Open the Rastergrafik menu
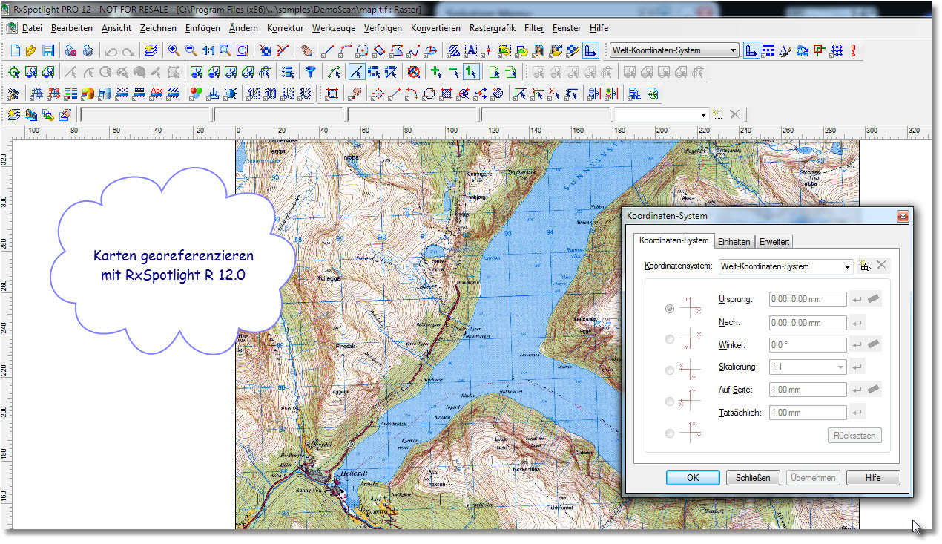The image size is (942, 544). (492, 28)
